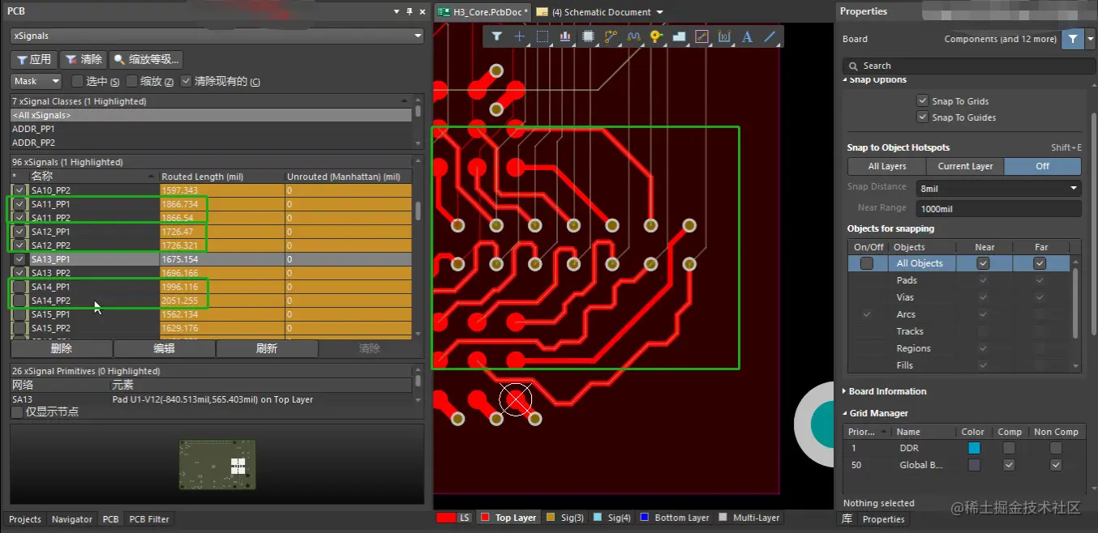Click the pink-framed diagonal line tool
1098x533 pixels.
click(702, 36)
